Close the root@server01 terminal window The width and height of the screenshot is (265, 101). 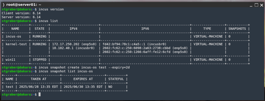pos(261,5)
